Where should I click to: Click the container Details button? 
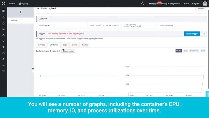click(203, 51)
